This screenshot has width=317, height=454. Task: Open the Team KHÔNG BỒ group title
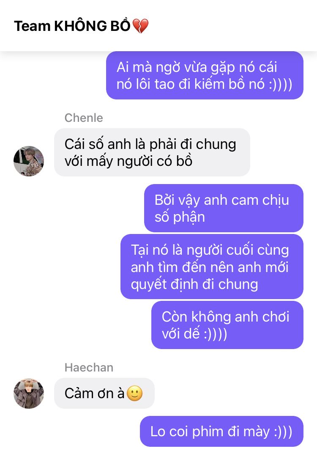tap(81, 26)
